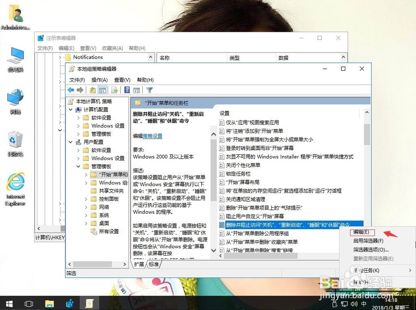The width and height of the screenshot is (416, 310).
Task: Switch to the 标准 tab at the bottom
Action: pyautogui.click(x=153, y=264)
